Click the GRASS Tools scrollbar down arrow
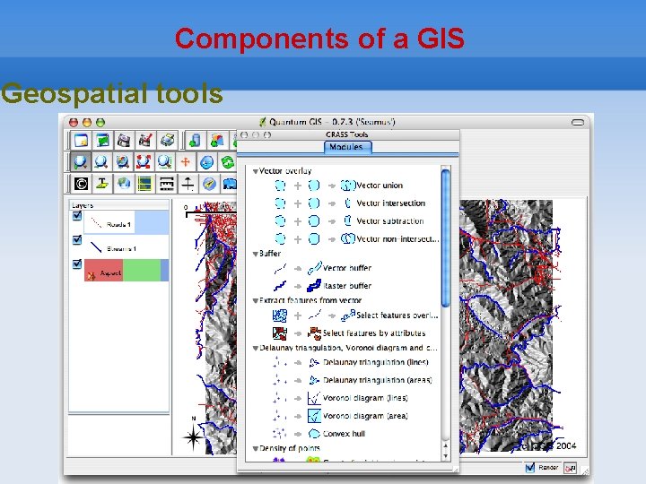Screen dimensions: 646x484 coord(445,456)
